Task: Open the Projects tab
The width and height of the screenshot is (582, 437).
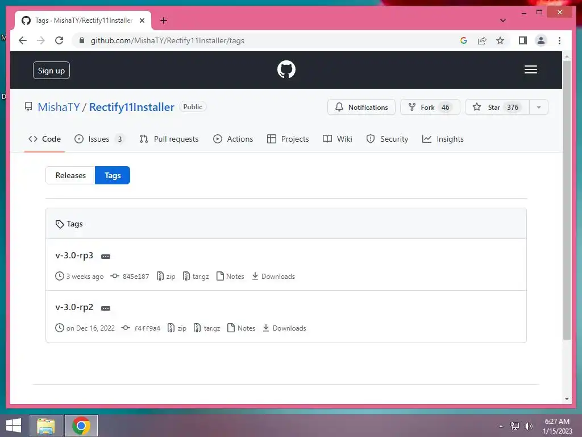Action: [x=288, y=139]
